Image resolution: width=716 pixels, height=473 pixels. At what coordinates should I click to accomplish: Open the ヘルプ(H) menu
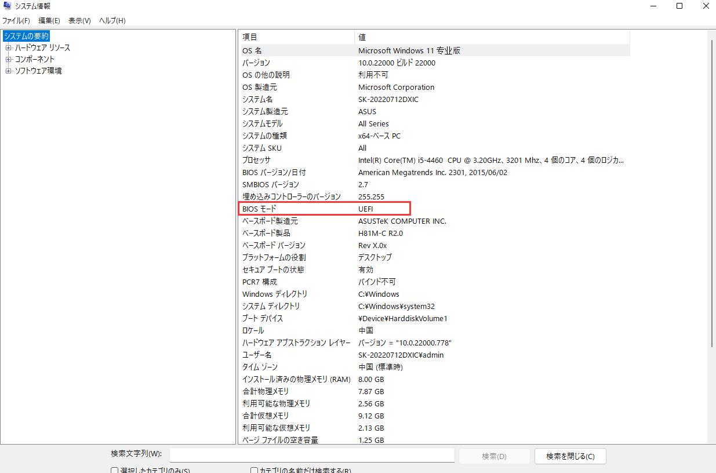(x=111, y=20)
